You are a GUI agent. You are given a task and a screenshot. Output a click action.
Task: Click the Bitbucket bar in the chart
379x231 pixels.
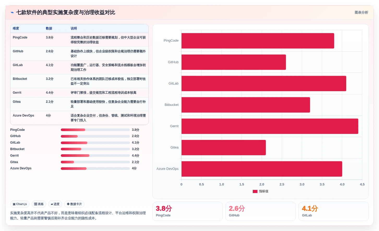[x=246, y=105]
